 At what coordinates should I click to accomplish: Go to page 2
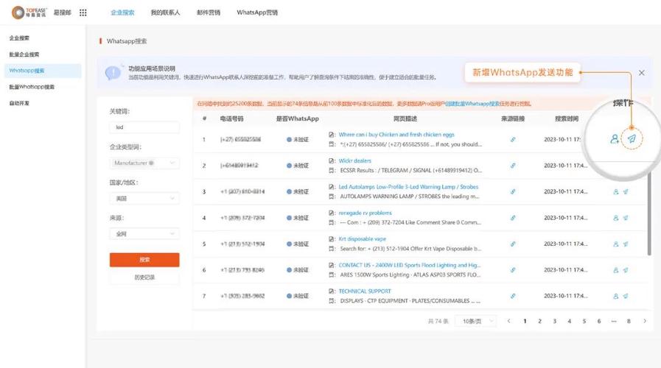point(539,321)
